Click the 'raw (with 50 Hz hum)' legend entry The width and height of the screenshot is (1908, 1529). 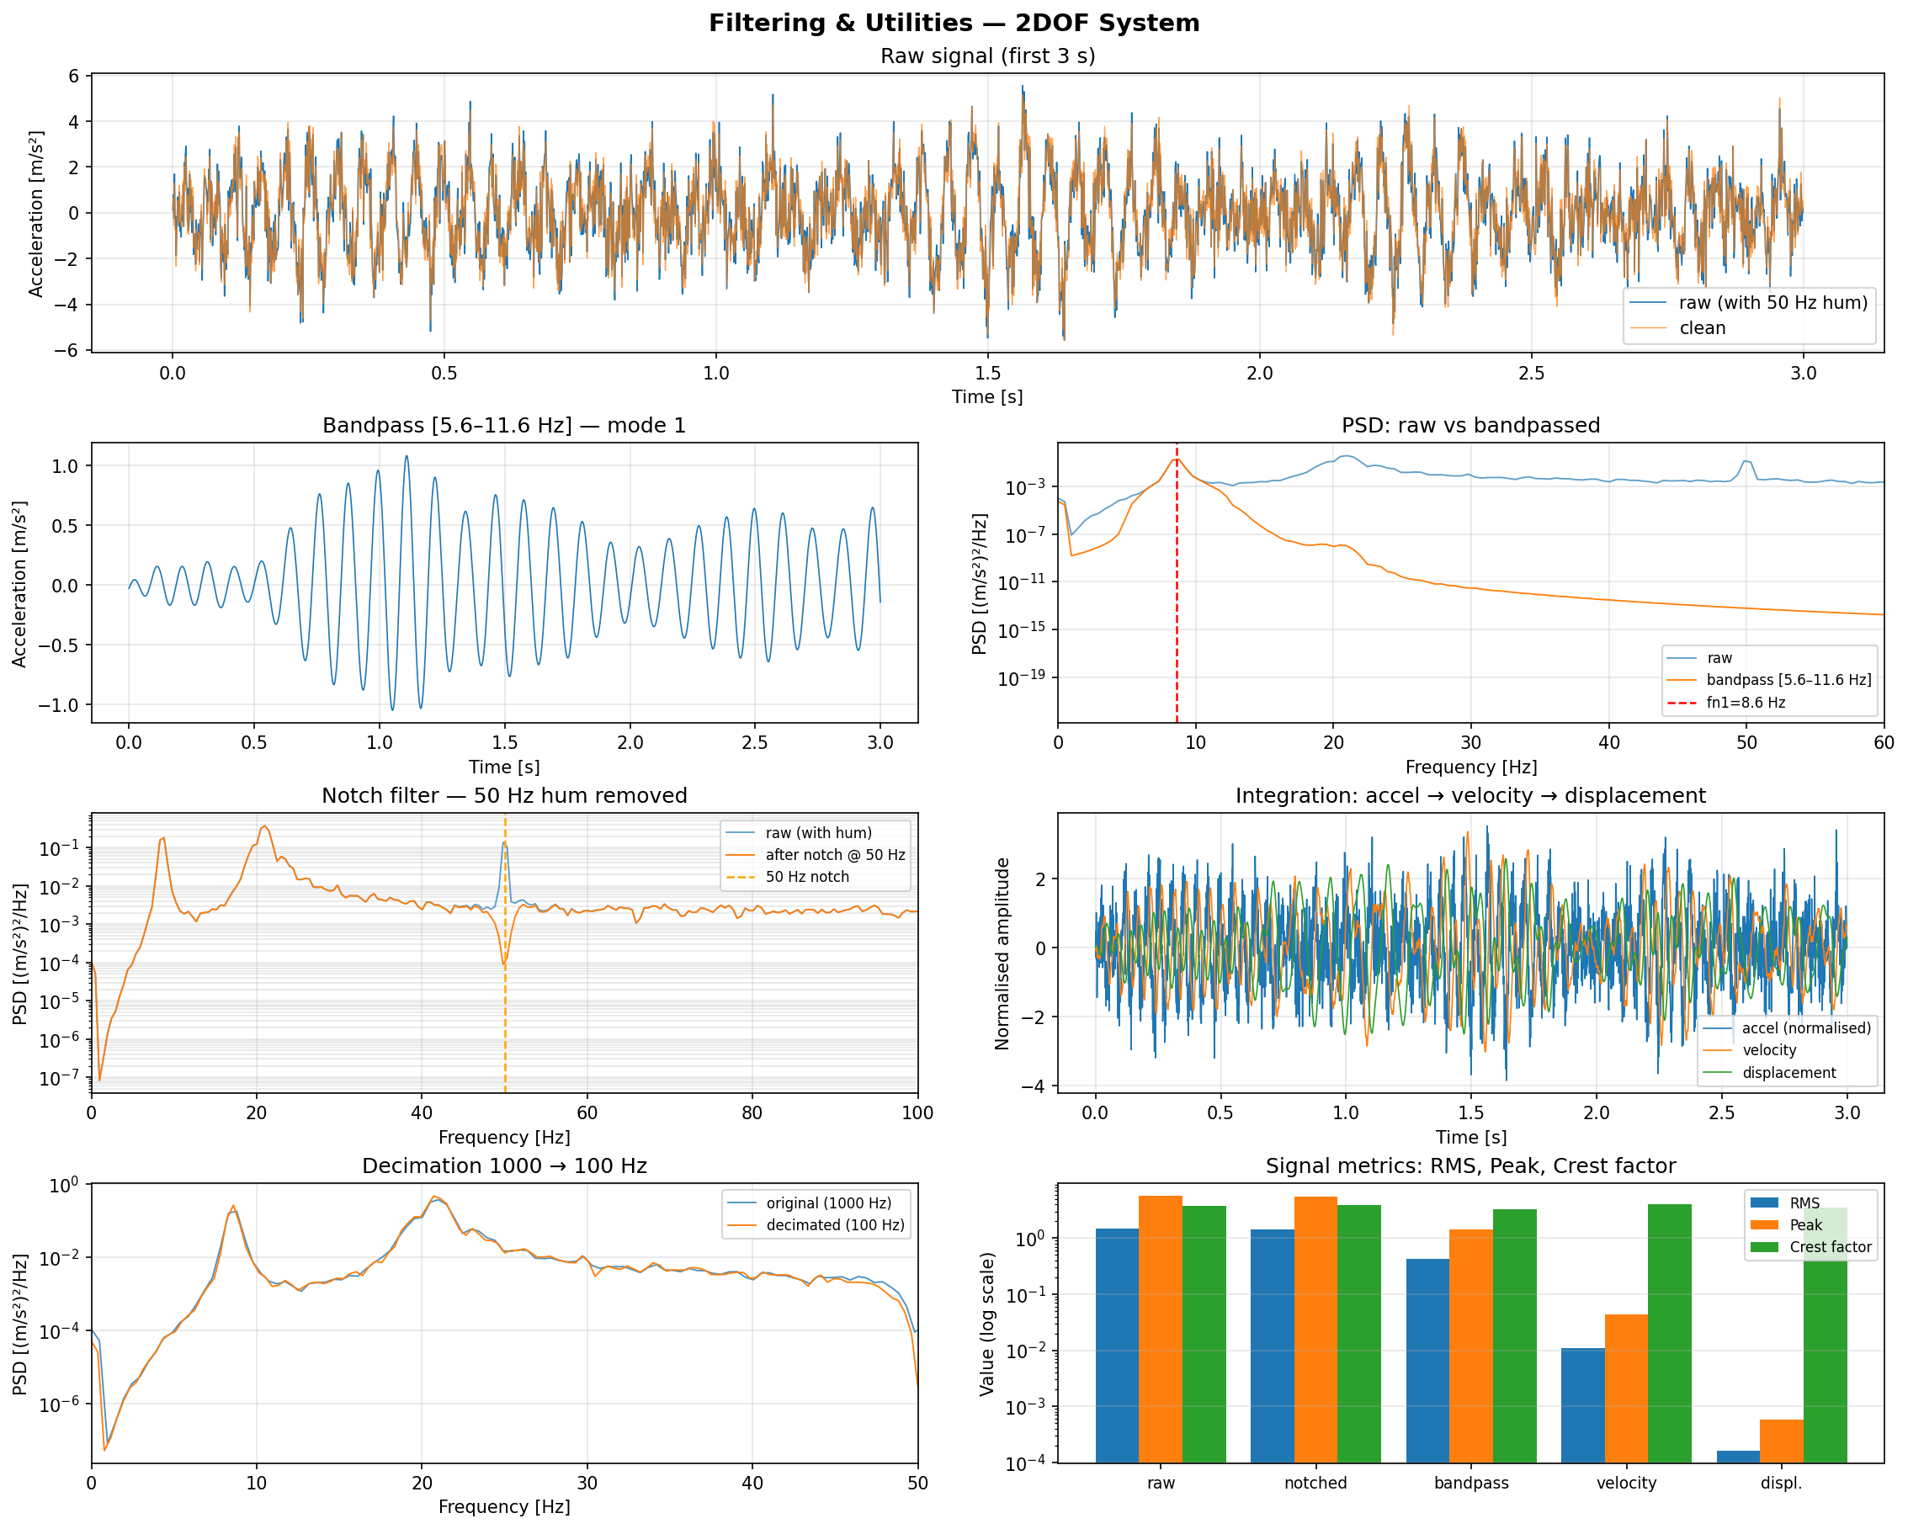(x=1772, y=303)
